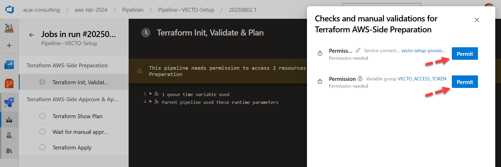Click the service connection plug icon
This screenshot has width=501, height=167.
coord(358,50)
